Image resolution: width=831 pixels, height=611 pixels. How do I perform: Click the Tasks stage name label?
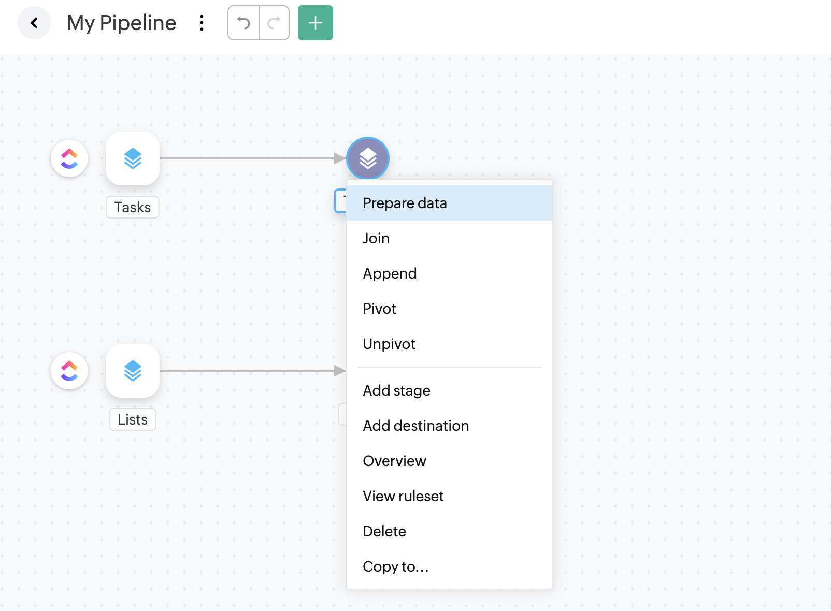coord(133,207)
